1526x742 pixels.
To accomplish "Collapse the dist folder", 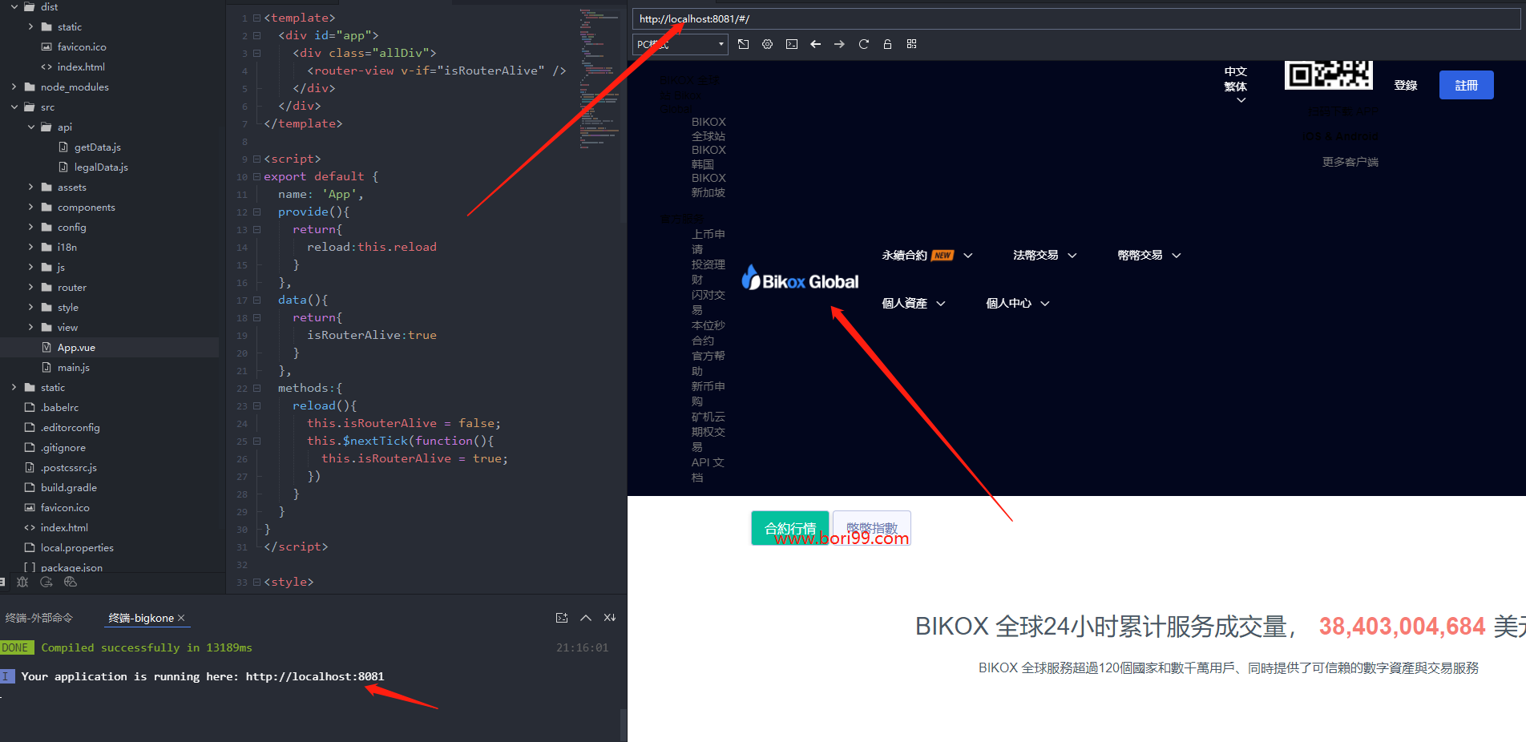I will pyautogui.click(x=14, y=7).
